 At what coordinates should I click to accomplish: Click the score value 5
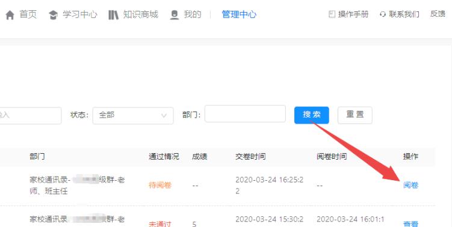click(194, 224)
